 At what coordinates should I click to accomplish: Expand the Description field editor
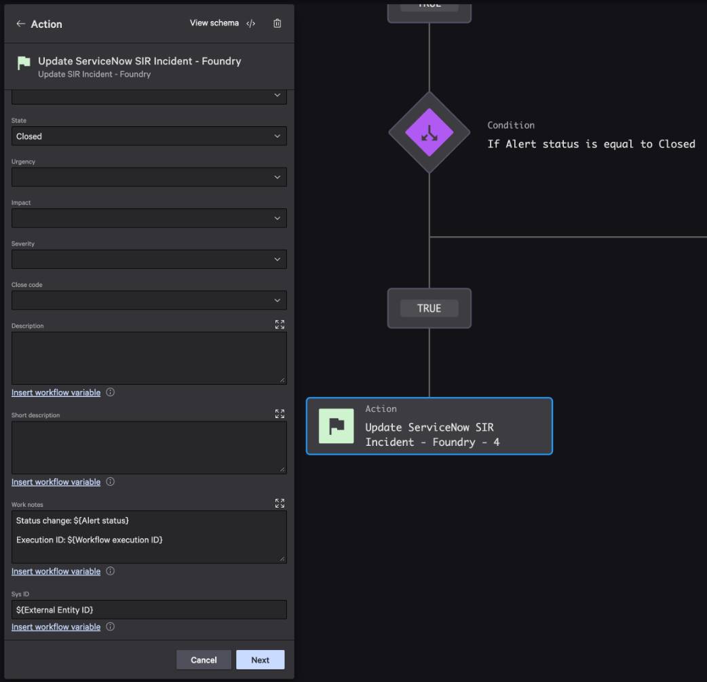click(280, 325)
